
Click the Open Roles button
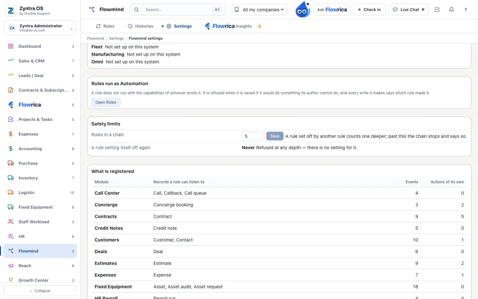click(x=106, y=102)
